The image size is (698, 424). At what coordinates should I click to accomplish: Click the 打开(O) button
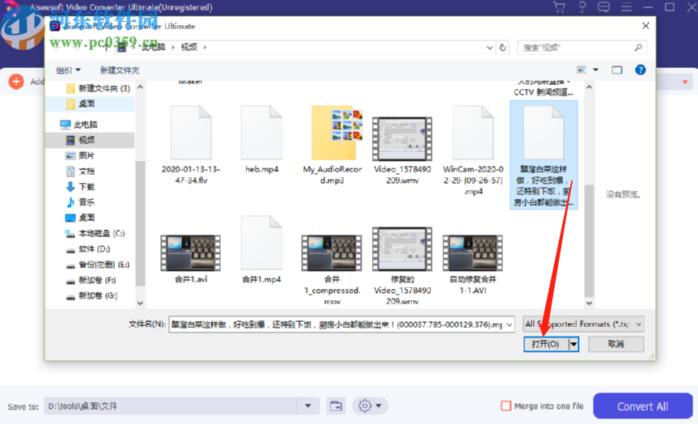[x=546, y=344]
